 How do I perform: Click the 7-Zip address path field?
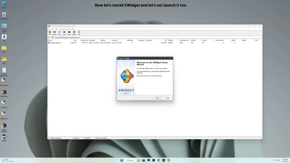pos(156,37)
